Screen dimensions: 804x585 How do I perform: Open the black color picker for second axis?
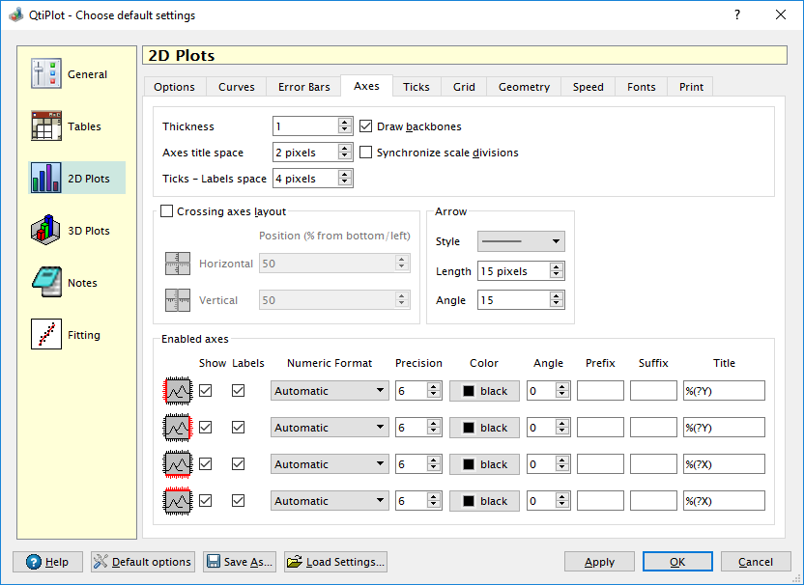484,428
